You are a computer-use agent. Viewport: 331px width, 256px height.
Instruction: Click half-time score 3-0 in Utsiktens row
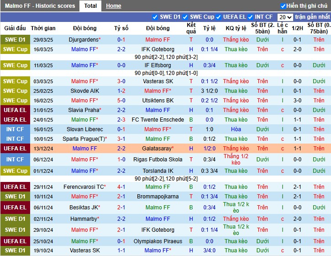click(297, 101)
